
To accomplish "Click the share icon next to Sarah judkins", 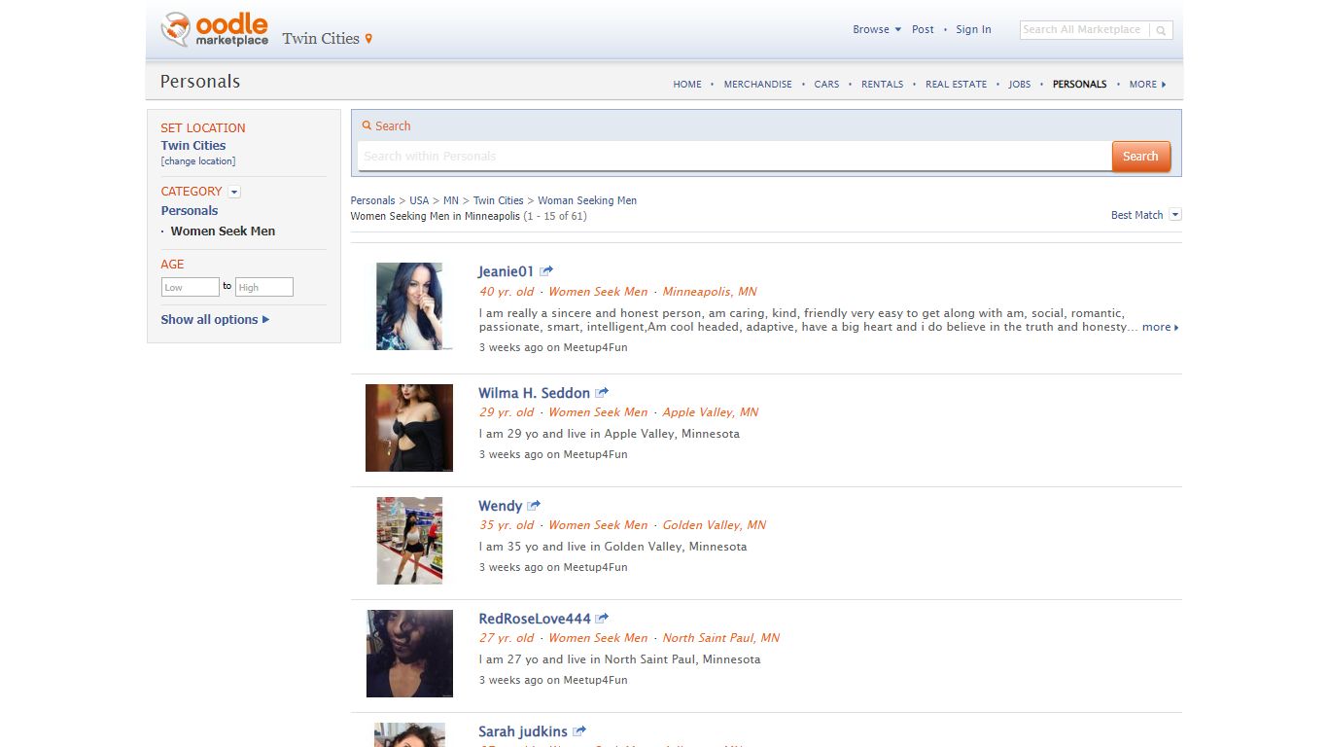I will [x=579, y=731].
